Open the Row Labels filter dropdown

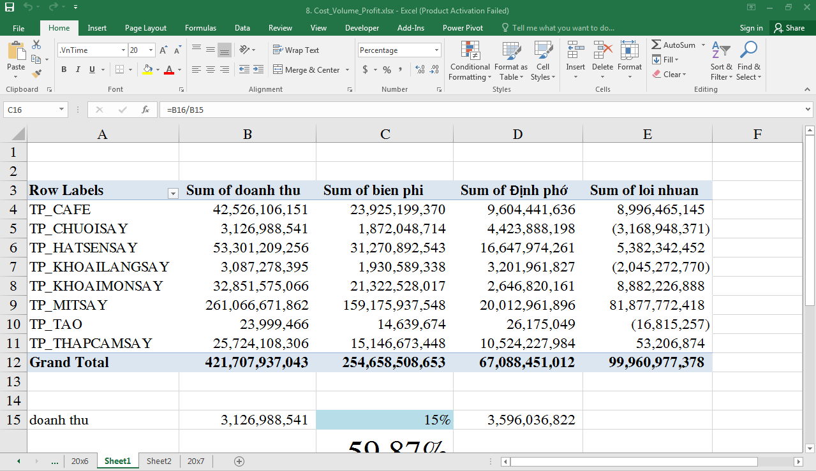(x=173, y=194)
